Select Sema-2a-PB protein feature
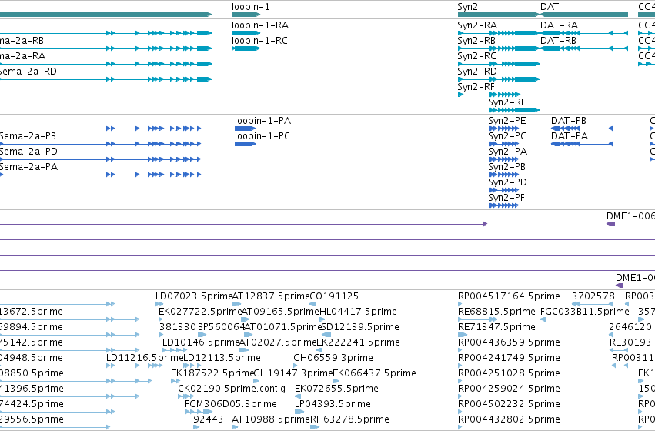 tap(100, 144)
